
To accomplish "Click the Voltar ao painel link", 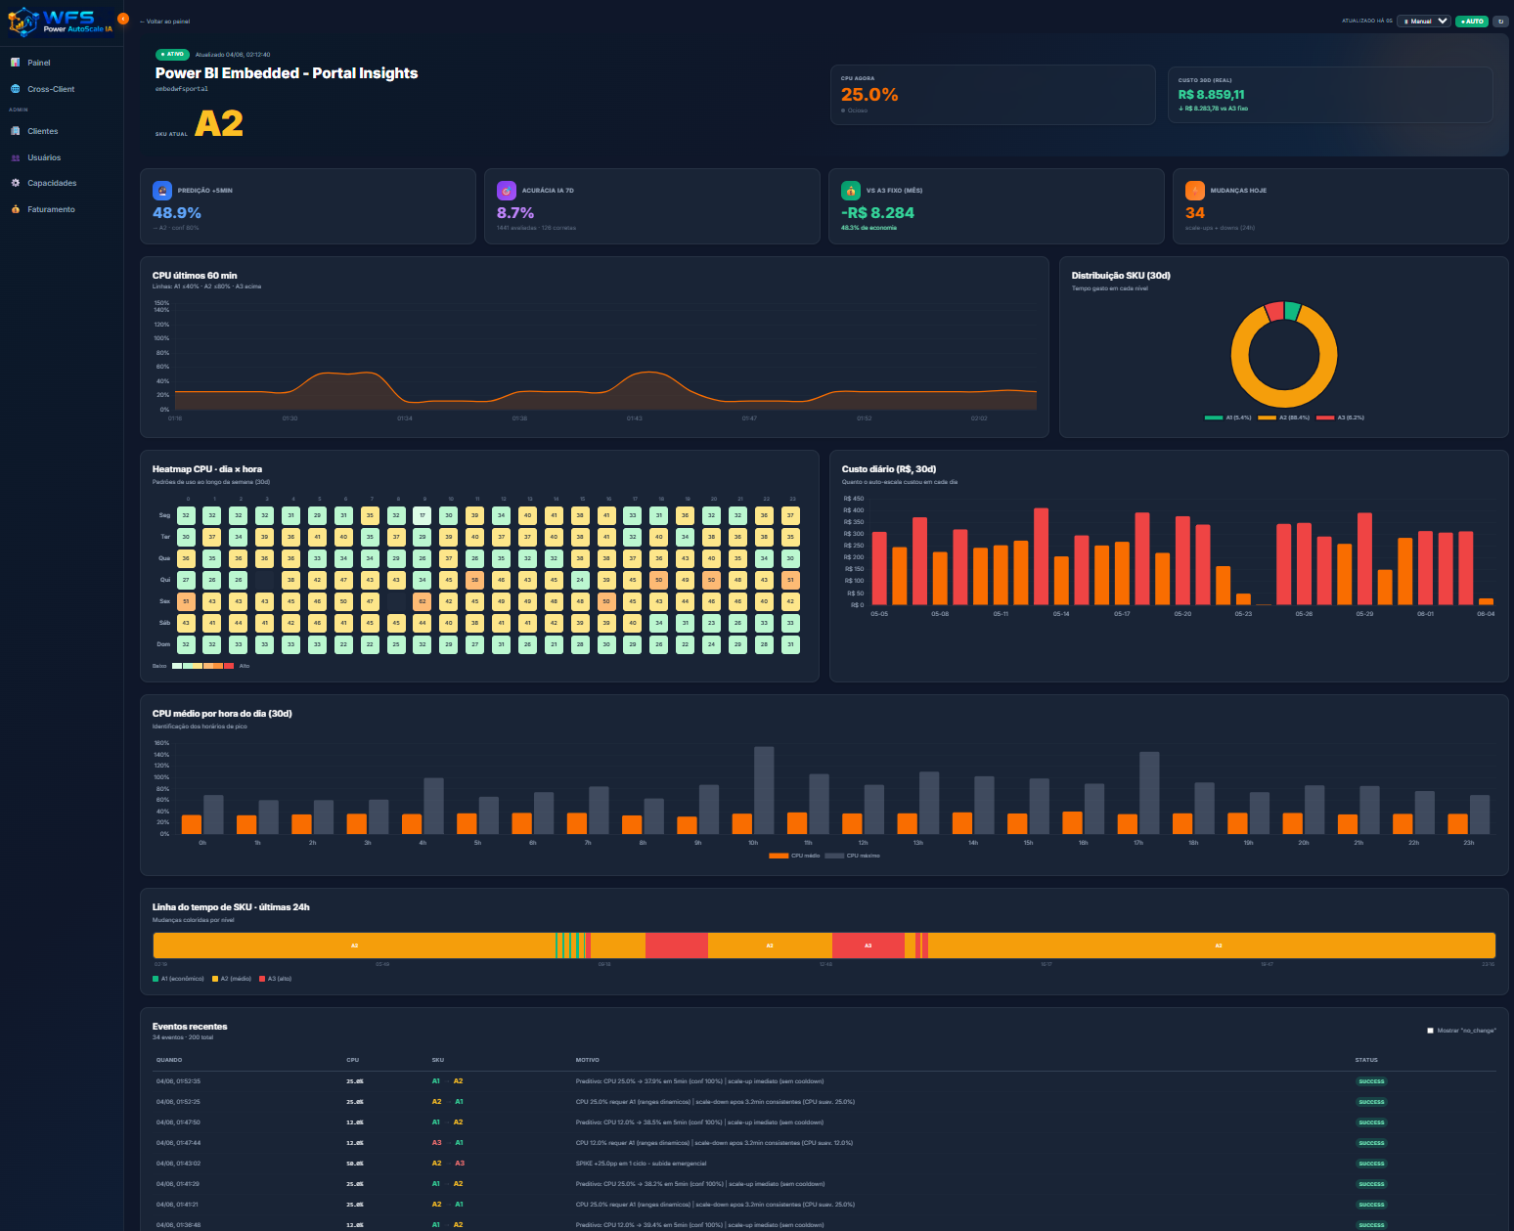I will point(164,21).
